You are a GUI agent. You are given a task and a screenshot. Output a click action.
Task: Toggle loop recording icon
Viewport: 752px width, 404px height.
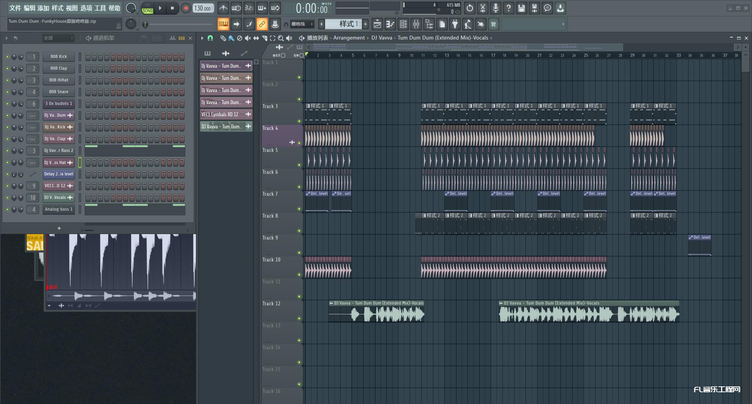point(275,8)
